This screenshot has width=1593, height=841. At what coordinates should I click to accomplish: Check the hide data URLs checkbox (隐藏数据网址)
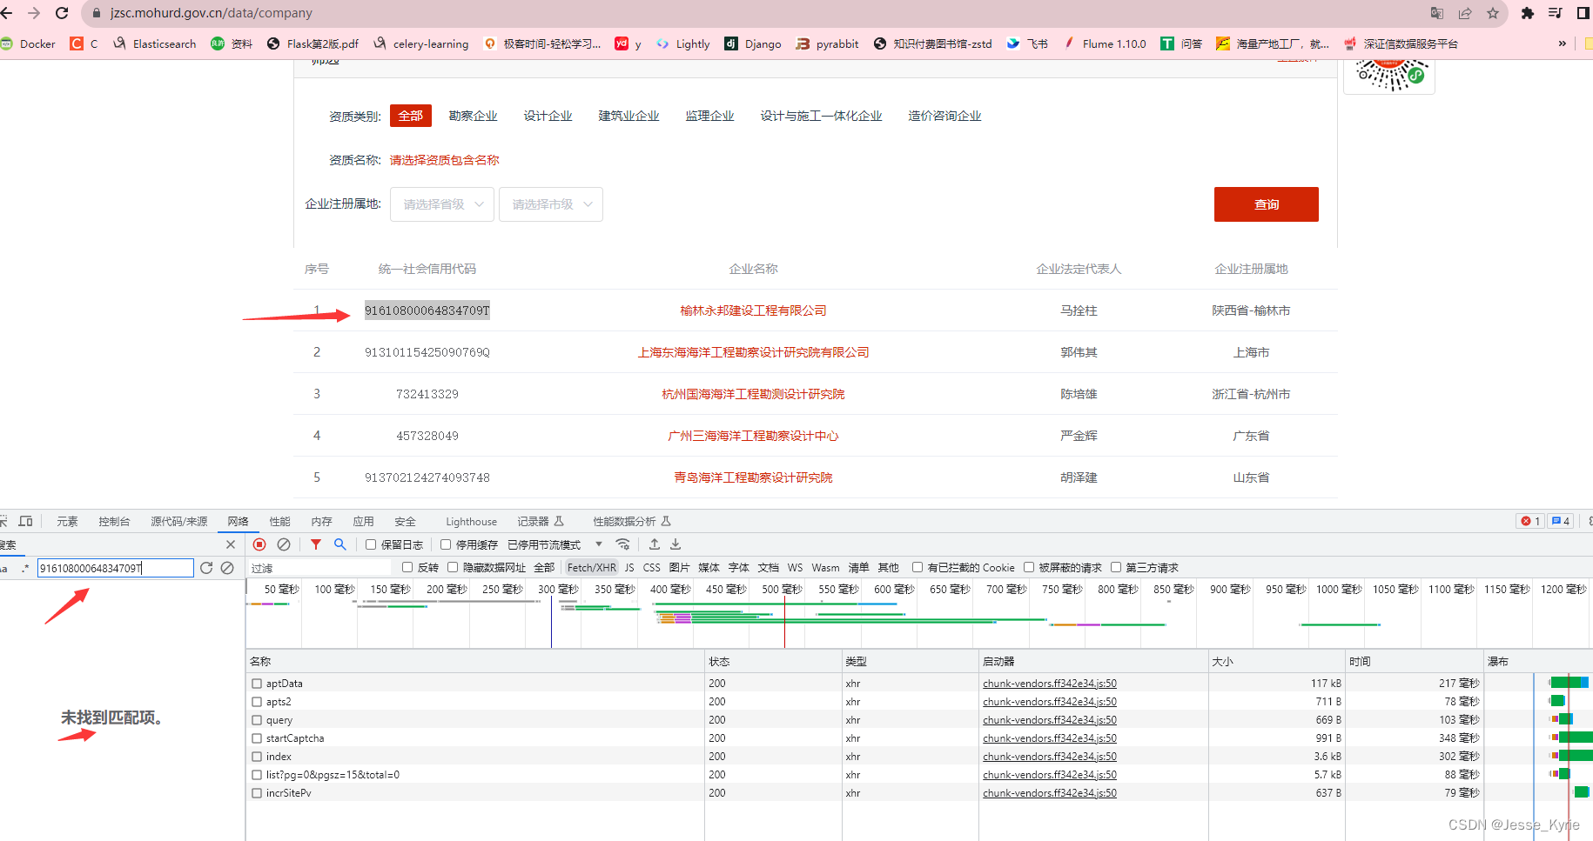click(453, 567)
